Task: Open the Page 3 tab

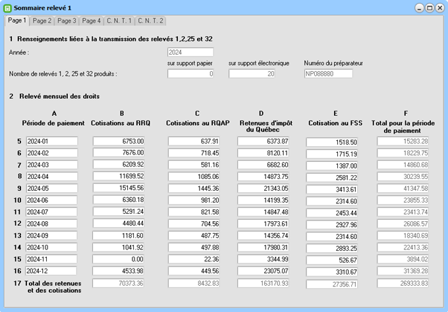Action: (x=67, y=21)
